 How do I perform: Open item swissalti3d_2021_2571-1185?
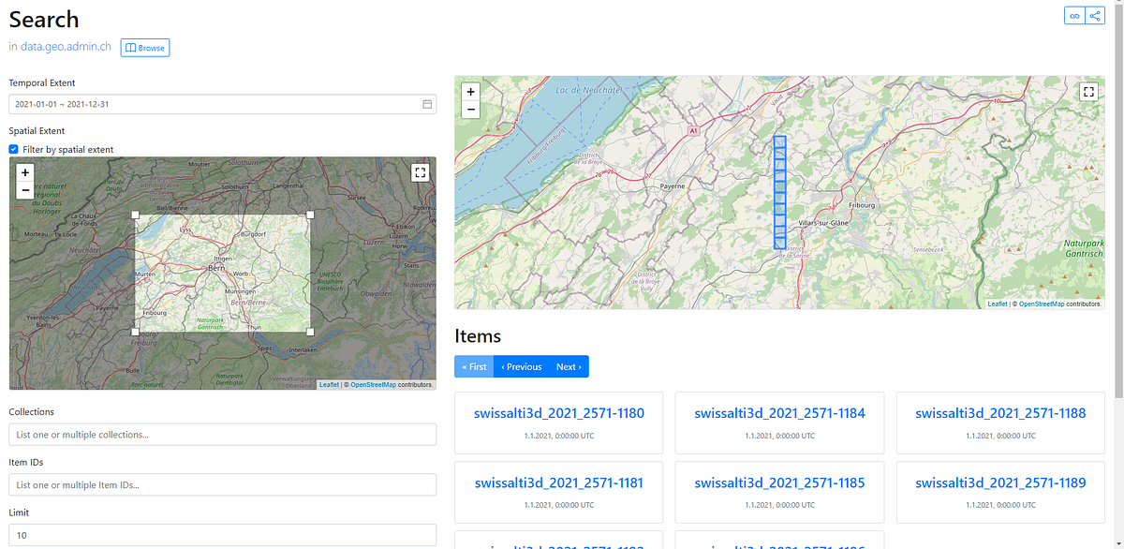pyautogui.click(x=778, y=482)
